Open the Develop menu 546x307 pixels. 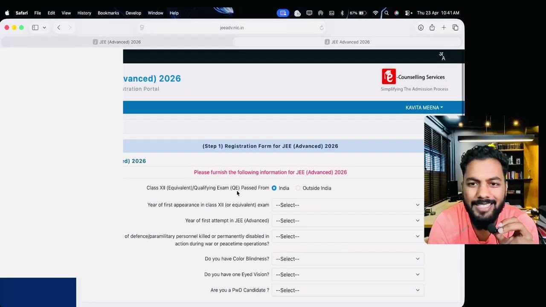[x=133, y=13]
